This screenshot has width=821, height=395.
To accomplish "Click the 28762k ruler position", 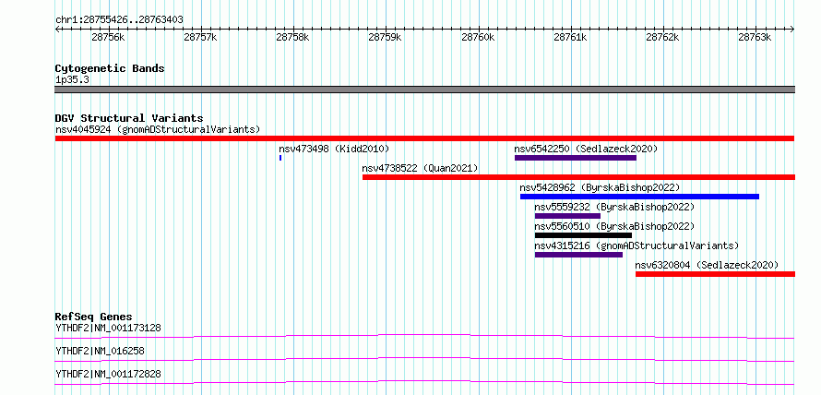I will pyautogui.click(x=663, y=38).
